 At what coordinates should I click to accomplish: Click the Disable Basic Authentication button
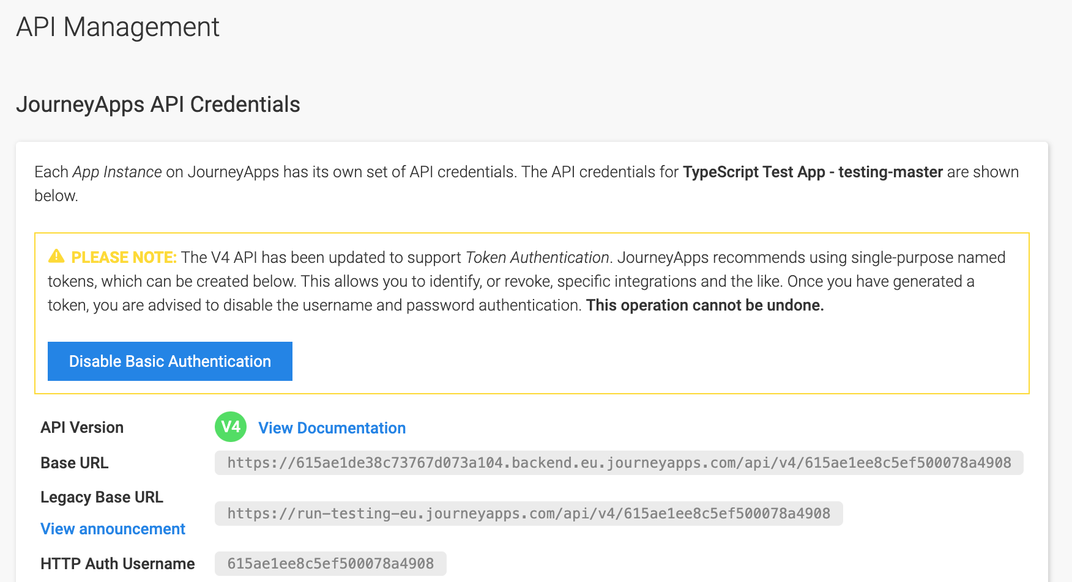point(170,361)
